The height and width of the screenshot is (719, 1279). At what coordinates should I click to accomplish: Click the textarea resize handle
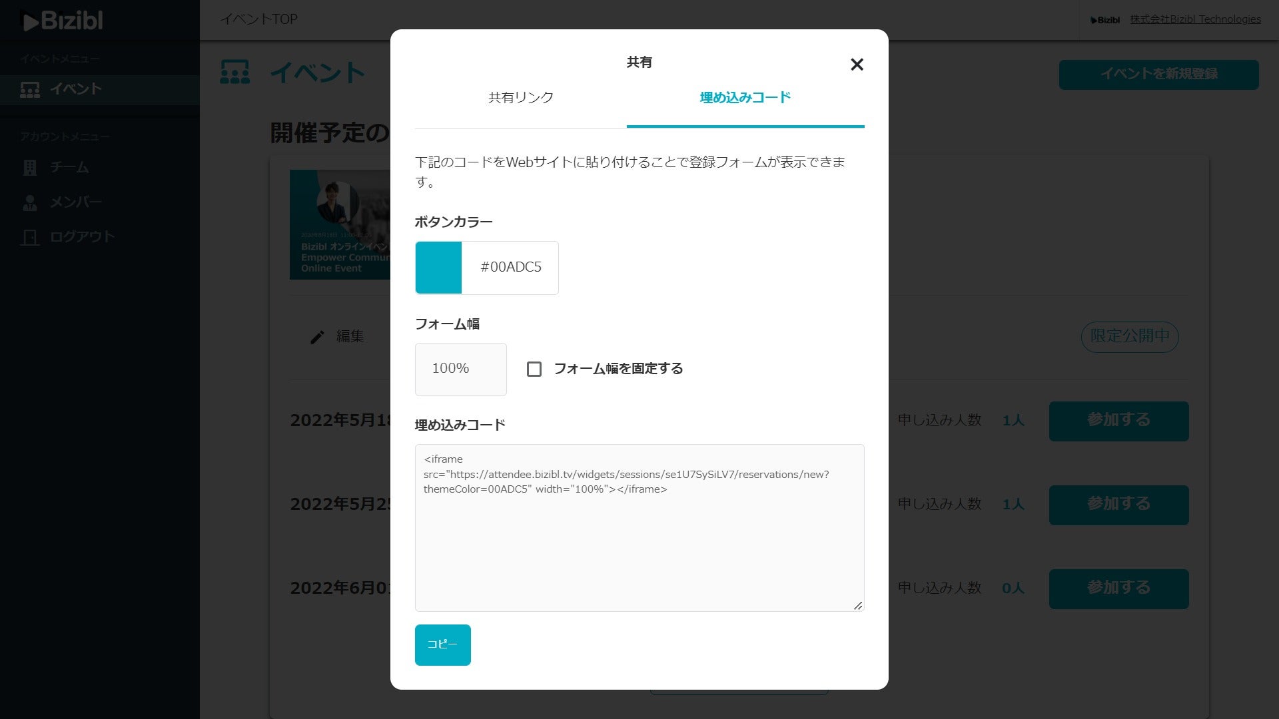click(858, 606)
